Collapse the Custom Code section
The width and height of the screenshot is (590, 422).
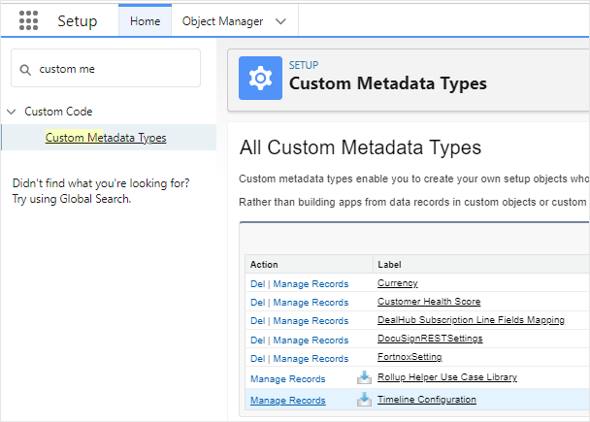tap(11, 112)
